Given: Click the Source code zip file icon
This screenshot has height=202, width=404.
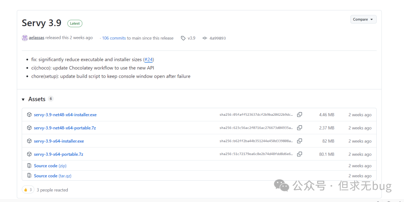Looking at the screenshot, I should [29, 166].
